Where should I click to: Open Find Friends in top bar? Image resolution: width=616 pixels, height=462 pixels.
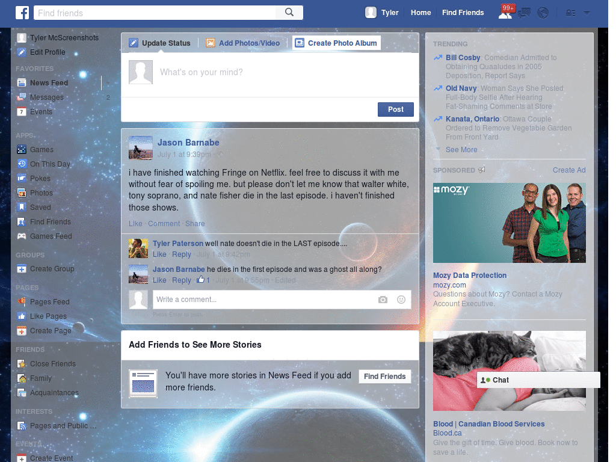(463, 13)
